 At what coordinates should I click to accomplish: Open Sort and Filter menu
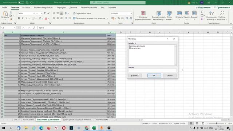pyautogui.click(x=211, y=16)
